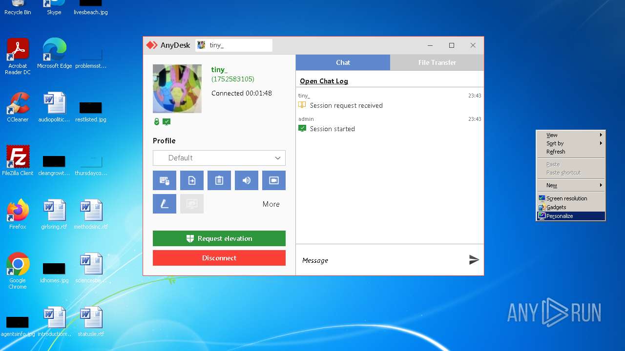Open the View submenu in context menu

[x=571, y=135]
